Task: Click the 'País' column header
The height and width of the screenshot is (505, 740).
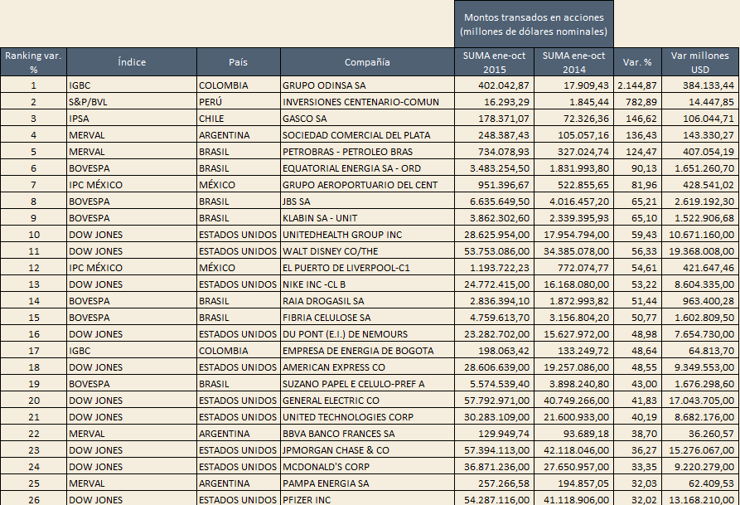Action: click(x=239, y=62)
